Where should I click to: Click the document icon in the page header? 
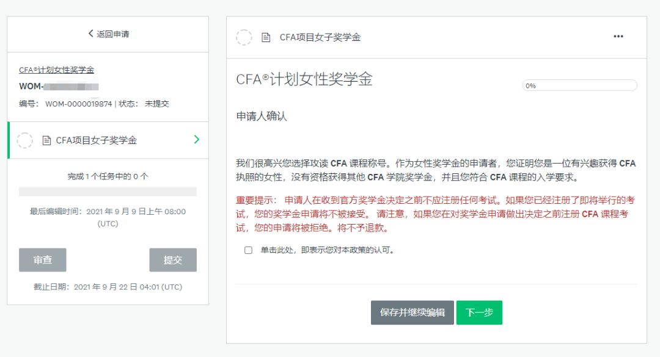(x=265, y=36)
